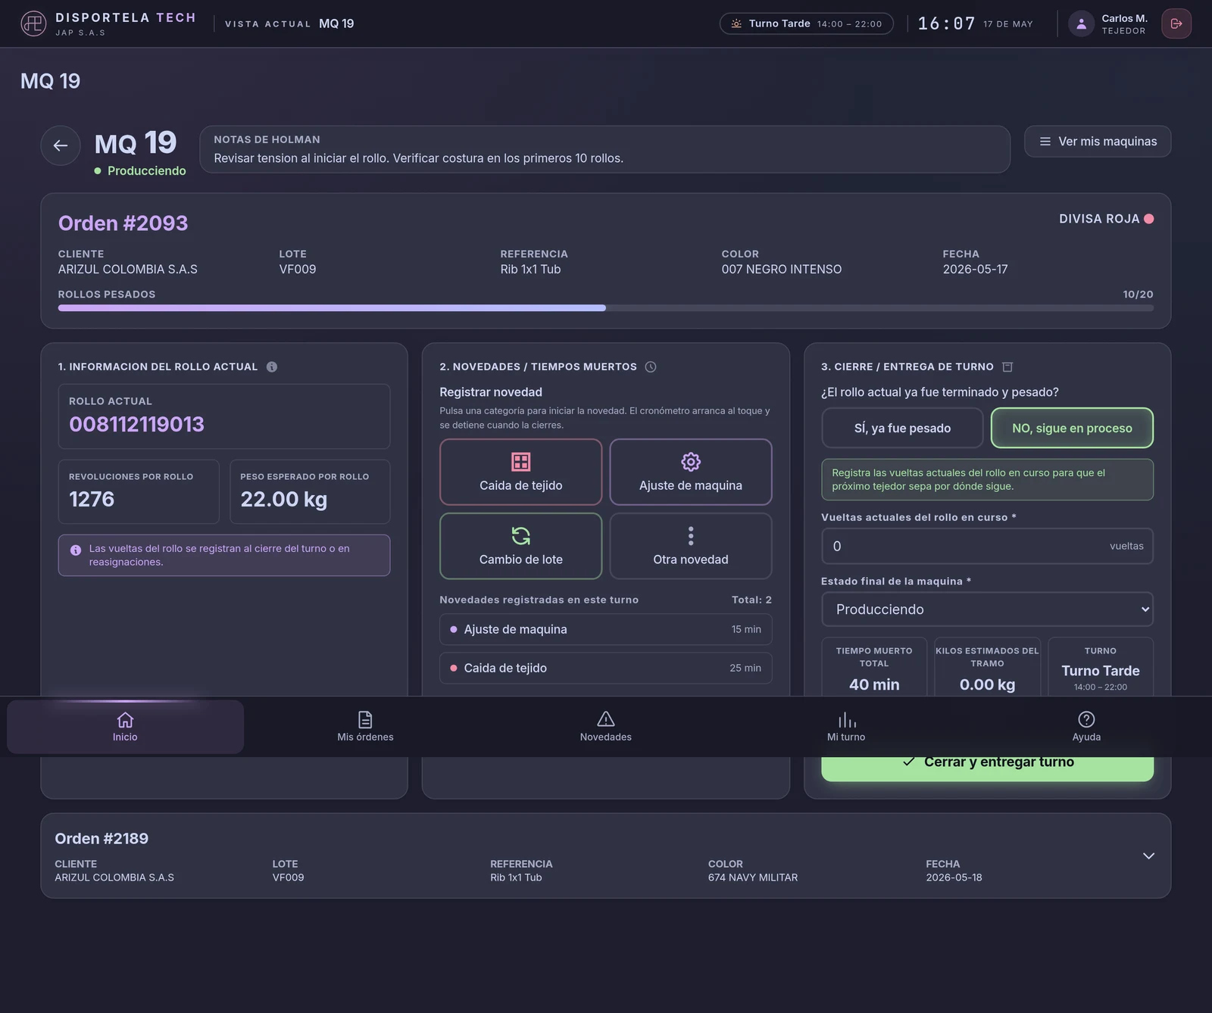
Task: Select the 'Caida de tejido' 25 min entry
Action: (606, 668)
